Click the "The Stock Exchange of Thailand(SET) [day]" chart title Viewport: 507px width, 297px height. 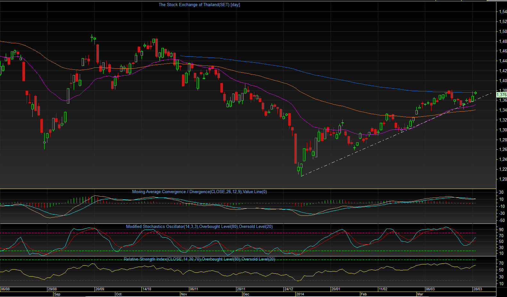pos(199,5)
